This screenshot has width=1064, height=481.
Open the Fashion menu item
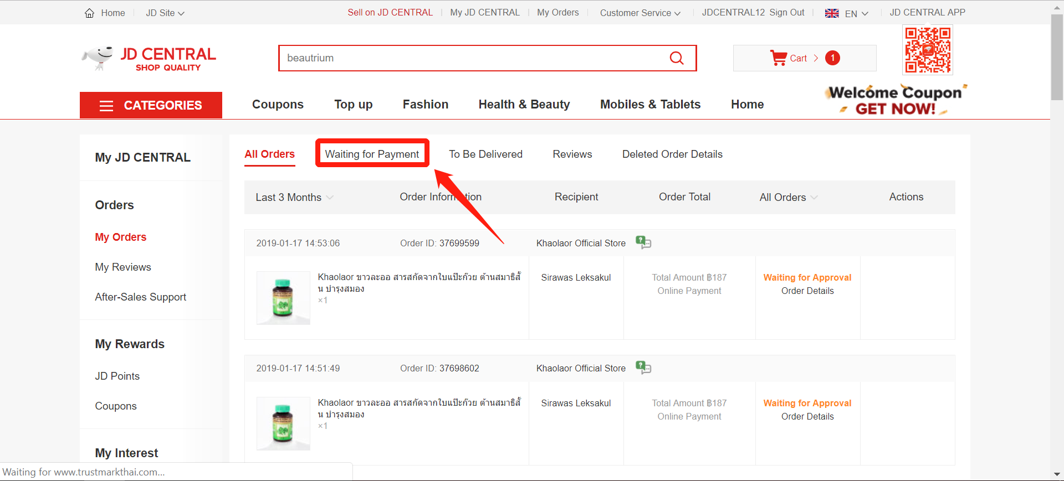pyautogui.click(x=426, y=104)
